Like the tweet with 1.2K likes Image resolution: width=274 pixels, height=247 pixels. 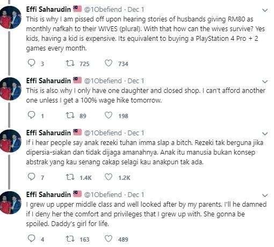point(109,177)
